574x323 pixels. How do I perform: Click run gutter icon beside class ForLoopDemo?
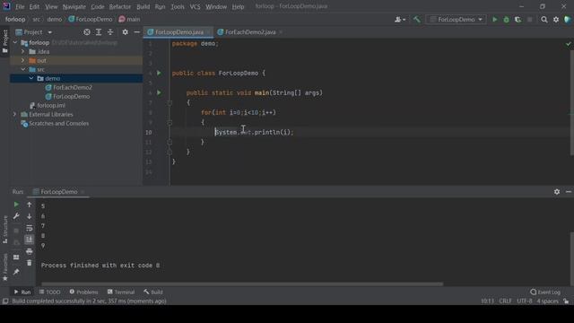click(159, 73)
